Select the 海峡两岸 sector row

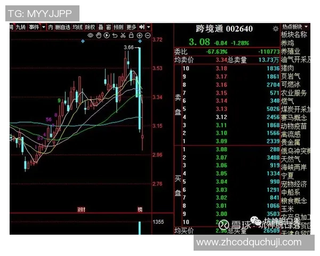click(x=294, y=167)
